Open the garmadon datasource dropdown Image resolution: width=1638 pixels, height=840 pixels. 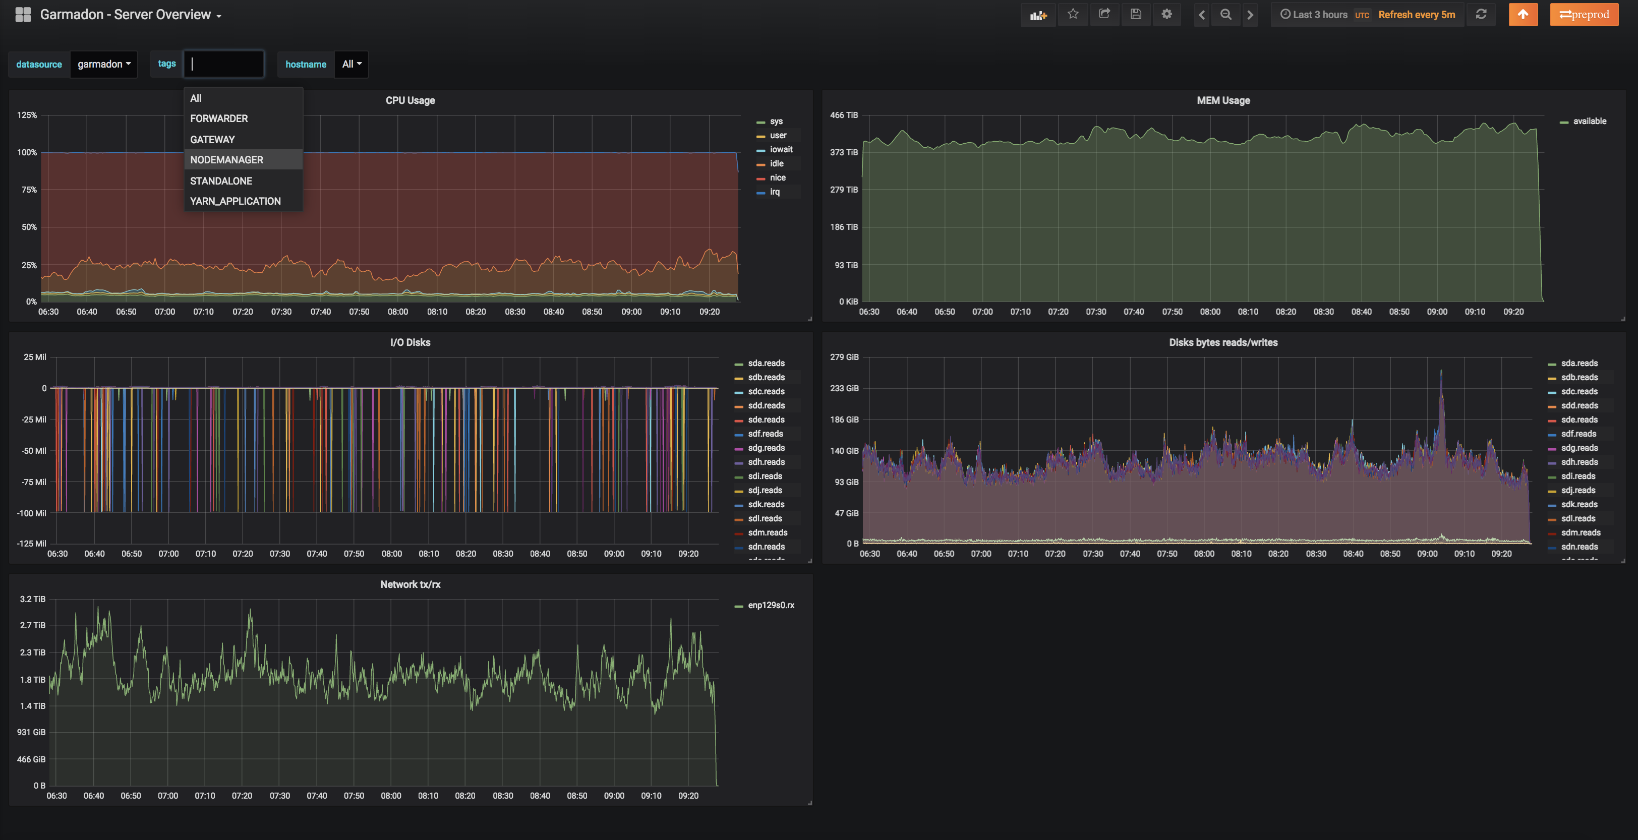pyautogui.click(x=104, y=64)
